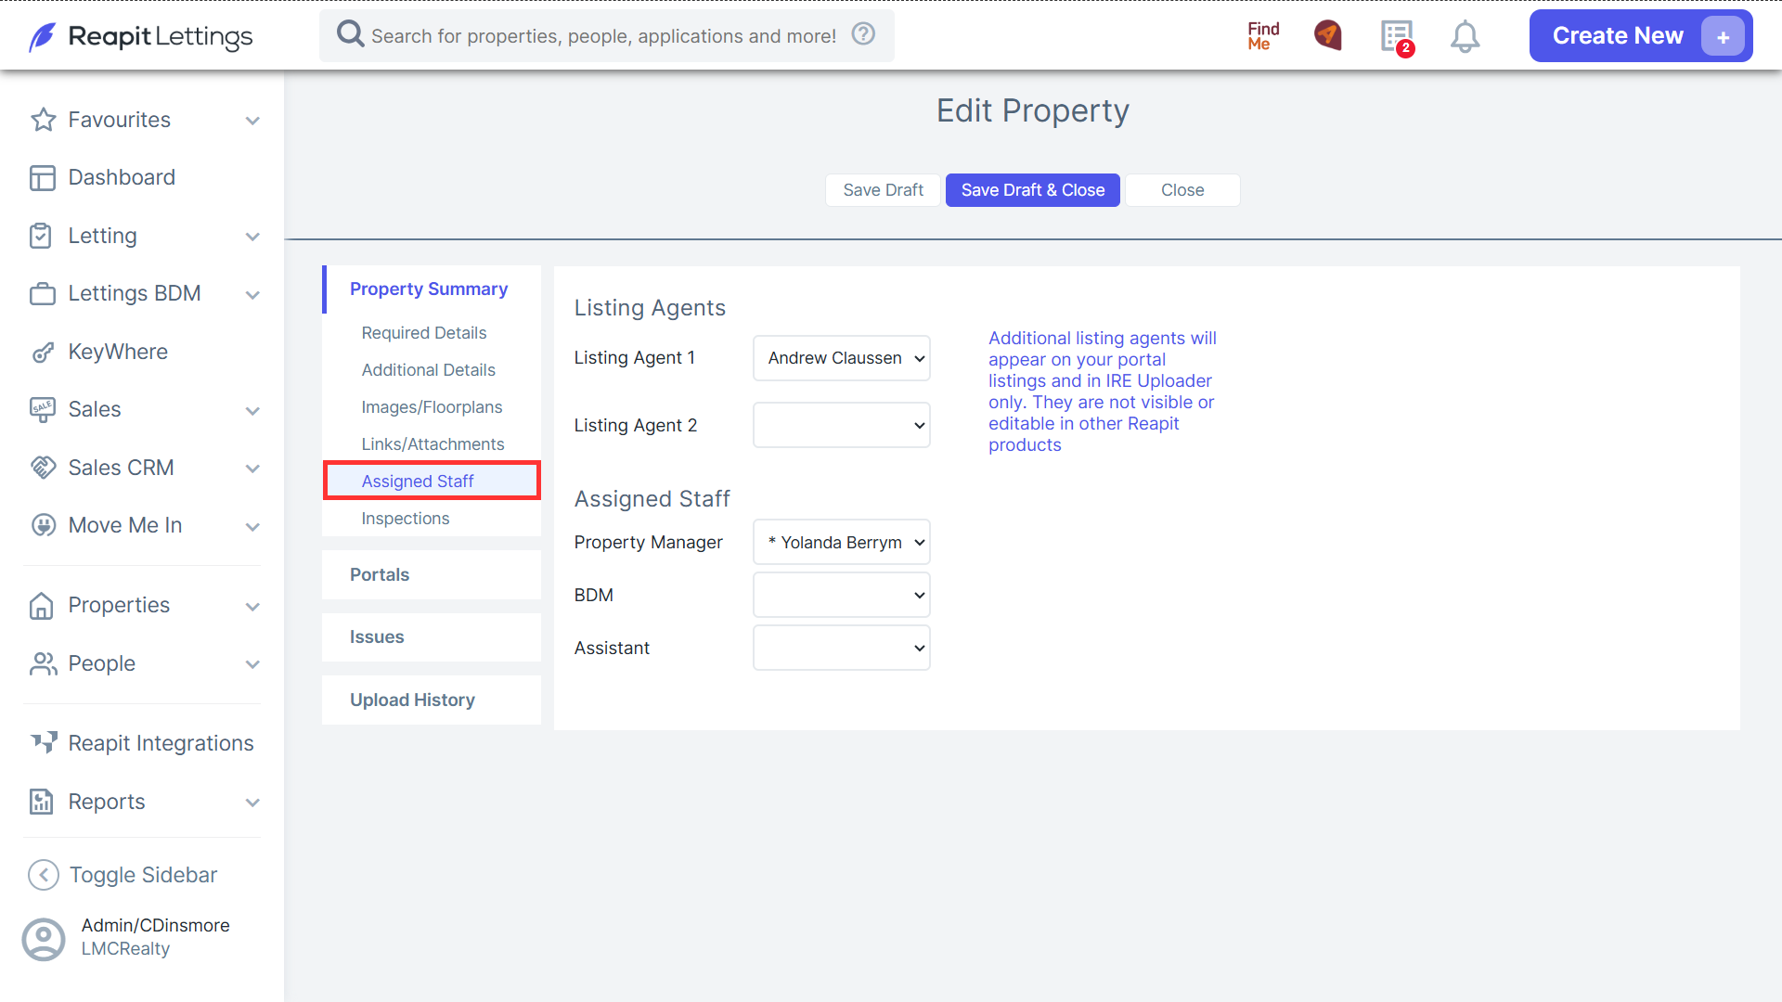Click the plus icon in Create New
The width and height of the screenshot is (1782, 1002).
pyautogui.click(x=1723, y=37)
